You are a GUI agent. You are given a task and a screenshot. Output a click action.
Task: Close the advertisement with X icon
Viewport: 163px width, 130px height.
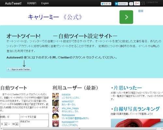point(142,11)
